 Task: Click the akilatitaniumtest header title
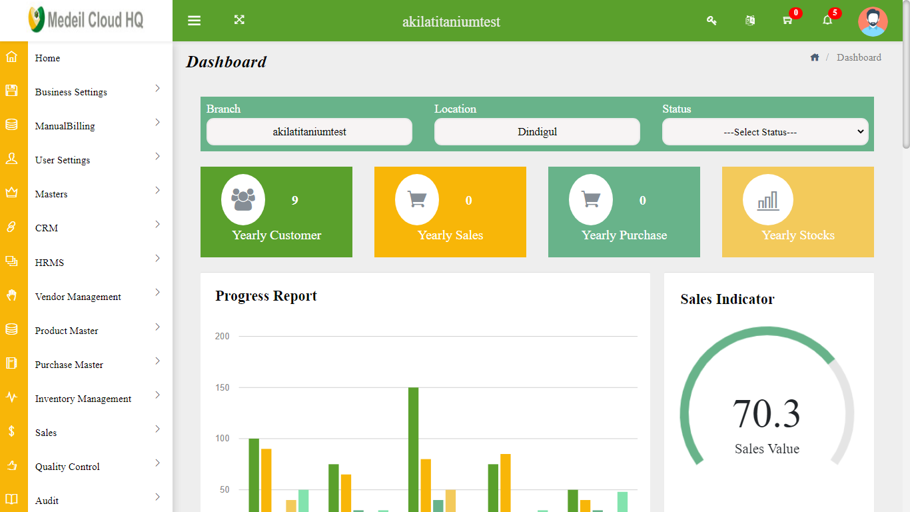point(451,21)
